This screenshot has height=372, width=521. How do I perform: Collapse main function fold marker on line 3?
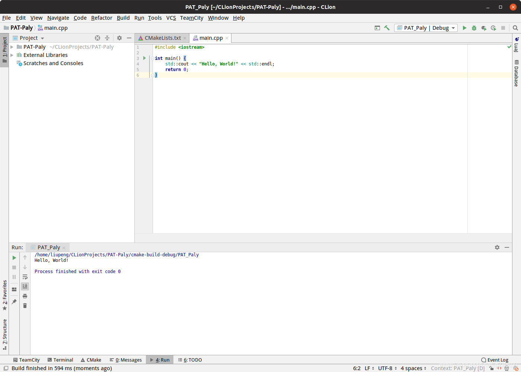(x=153, y=58)
